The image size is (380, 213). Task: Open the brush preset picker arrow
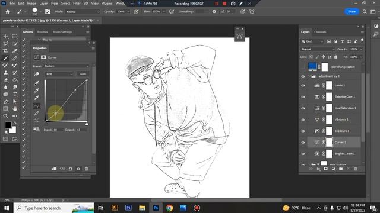pos(40,12)
